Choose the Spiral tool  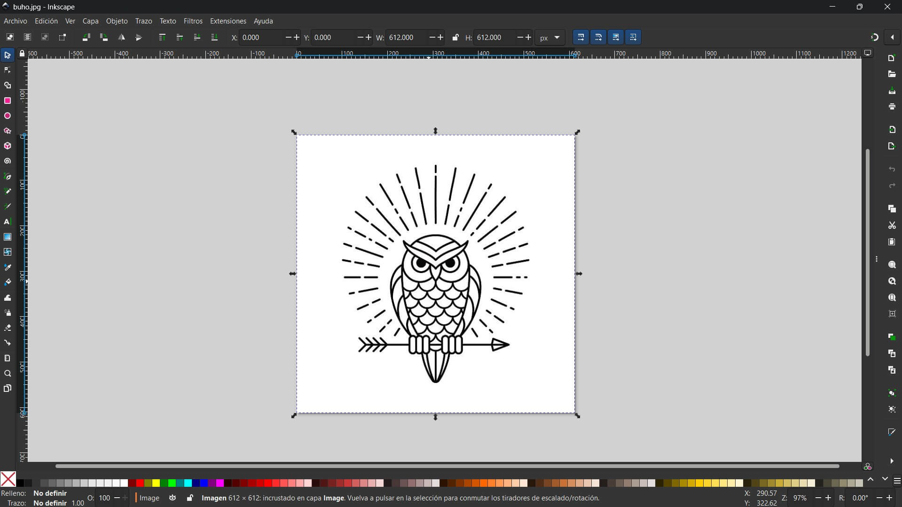pos(7,161)
